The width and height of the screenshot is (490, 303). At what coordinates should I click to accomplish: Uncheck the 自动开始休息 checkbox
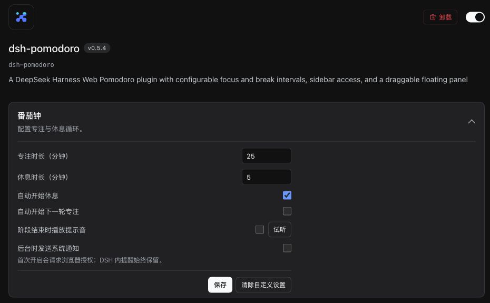[287, 196]
